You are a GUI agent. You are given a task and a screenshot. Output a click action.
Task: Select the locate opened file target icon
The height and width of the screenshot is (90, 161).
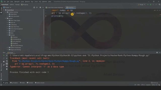point(34,7)
